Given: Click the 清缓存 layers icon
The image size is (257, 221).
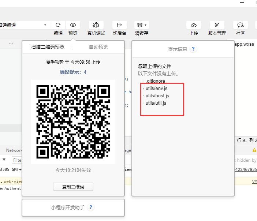Looking at the screenshot, I should pyautogui.click(x=140, y=25).
